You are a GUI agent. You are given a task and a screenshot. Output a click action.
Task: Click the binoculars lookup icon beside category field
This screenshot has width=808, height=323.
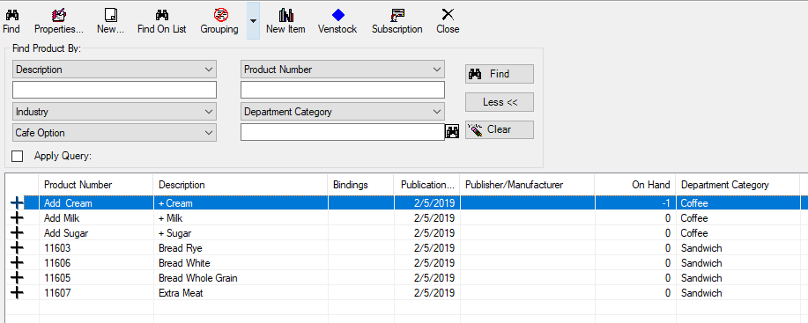click(452, 132)
